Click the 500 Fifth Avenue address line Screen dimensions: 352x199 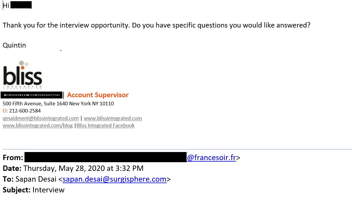58,104
